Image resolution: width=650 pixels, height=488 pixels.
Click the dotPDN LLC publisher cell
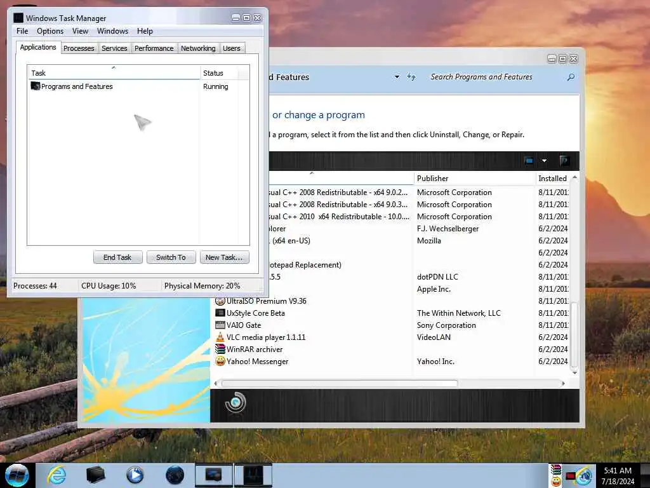(437, 277)
